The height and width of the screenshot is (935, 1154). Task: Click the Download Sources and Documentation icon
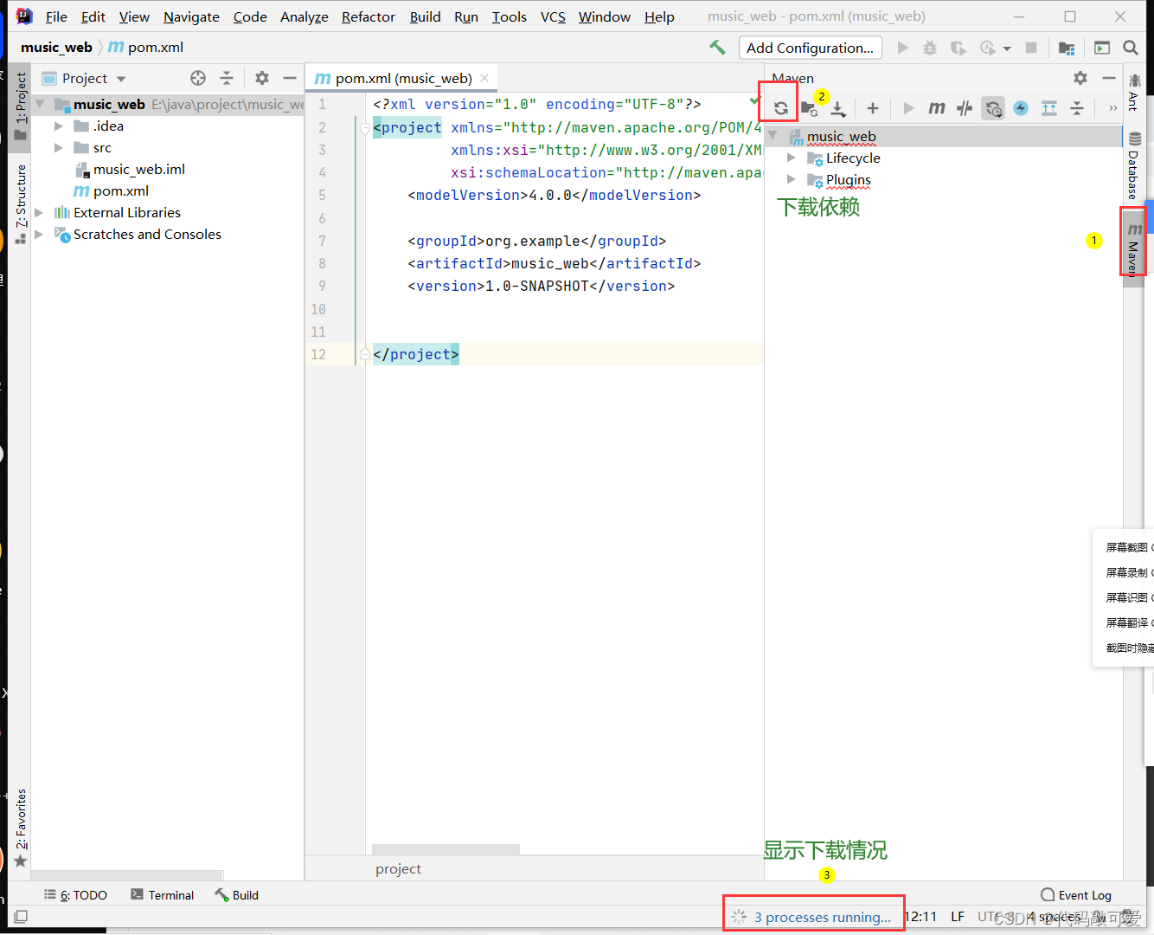point(837,108)
